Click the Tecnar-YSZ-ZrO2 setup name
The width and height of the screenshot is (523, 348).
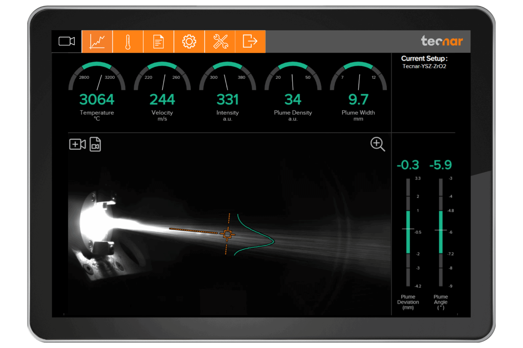pyautogui.click(x=424, y=66)
